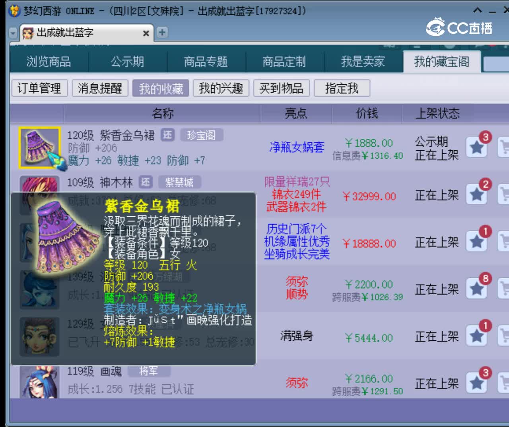Click the ￥32999.00 price

[369, 196]
